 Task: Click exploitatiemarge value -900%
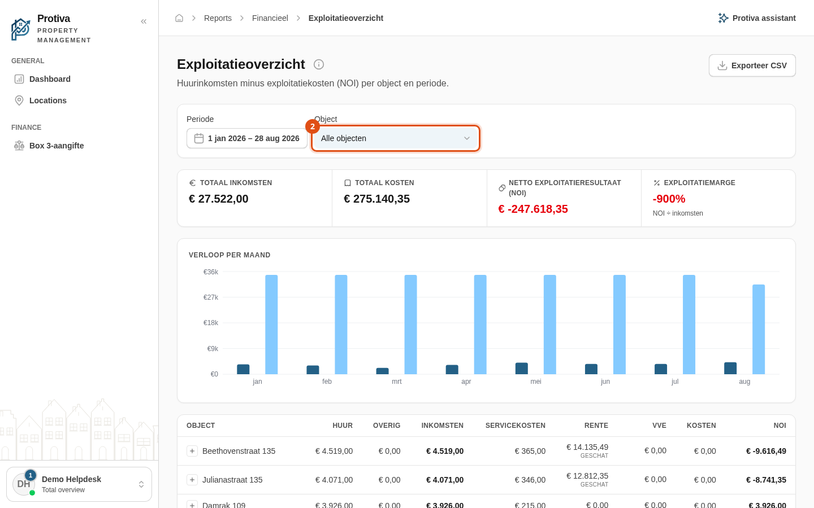[x=669, y=199]
